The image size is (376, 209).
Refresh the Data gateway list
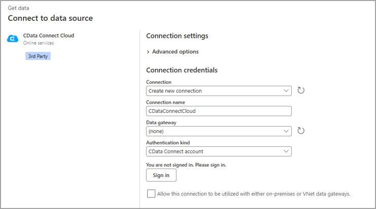(x=301, y=131)
